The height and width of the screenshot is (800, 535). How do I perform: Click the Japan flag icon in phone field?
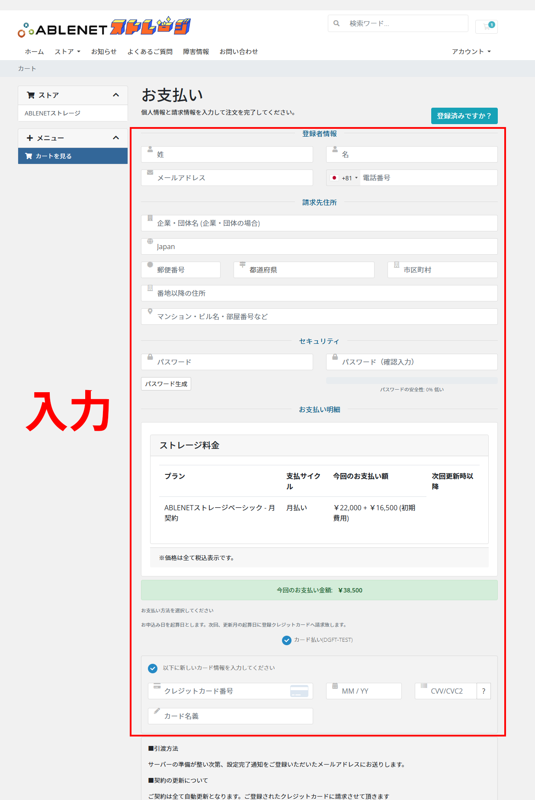tap(334, 178)
